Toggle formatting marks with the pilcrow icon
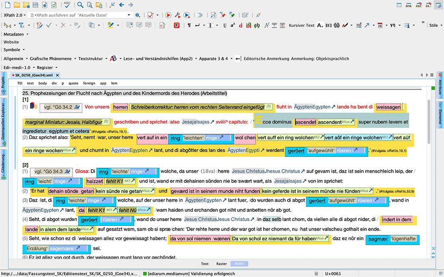444x277 pixels. [x=189, y=26]
